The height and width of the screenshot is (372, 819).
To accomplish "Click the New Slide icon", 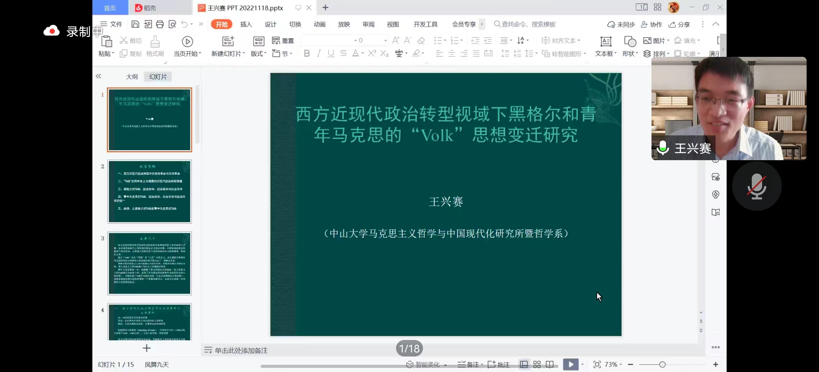I will tap(228, 41).
